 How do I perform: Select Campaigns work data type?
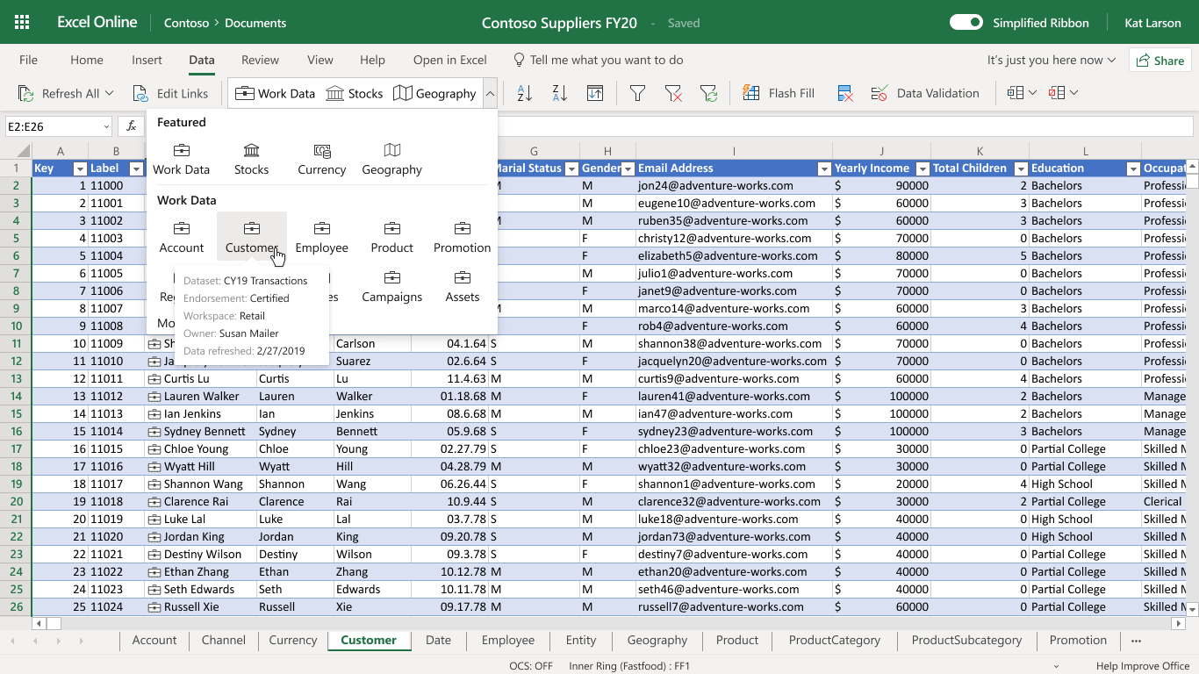point(392,286)
